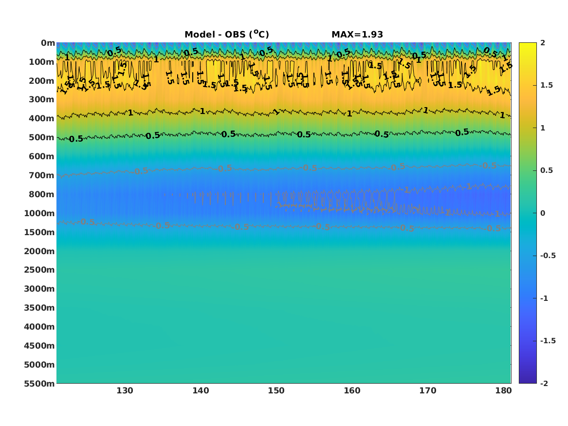
Task: Click the '500m' depth axis label
Action: 42,138
